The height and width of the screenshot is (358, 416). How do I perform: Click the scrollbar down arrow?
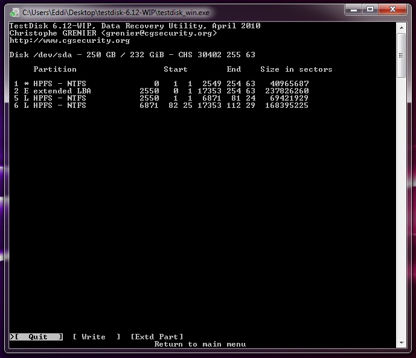coord(402,343)
